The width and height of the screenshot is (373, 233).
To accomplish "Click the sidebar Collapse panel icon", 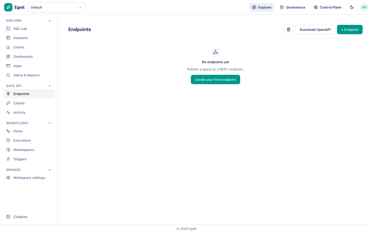I will point(8,217).
